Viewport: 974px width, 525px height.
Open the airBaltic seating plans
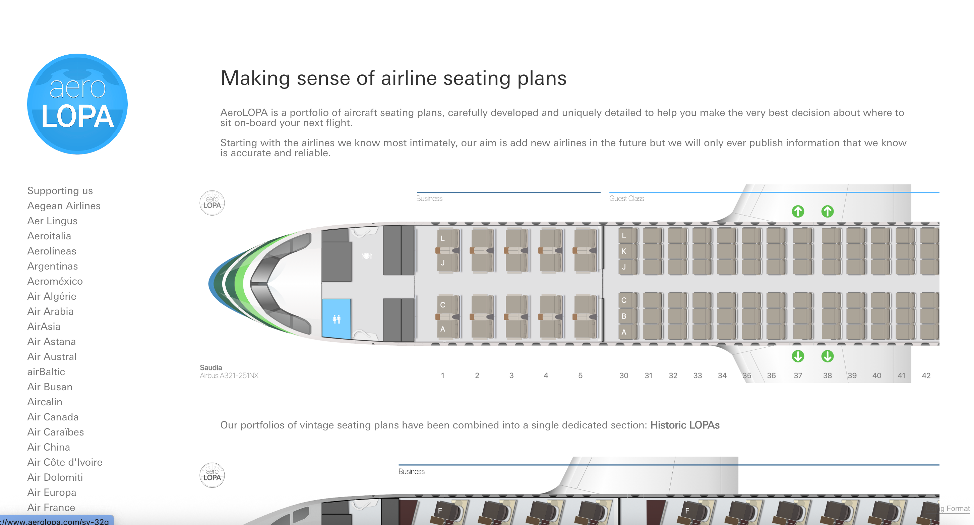click(46, 371)
